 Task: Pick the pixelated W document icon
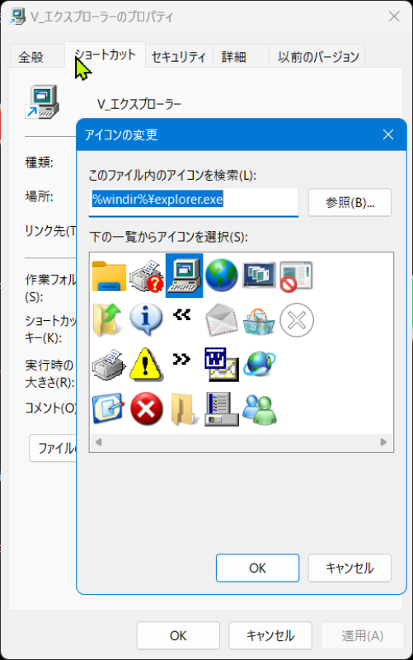(222, 365)
